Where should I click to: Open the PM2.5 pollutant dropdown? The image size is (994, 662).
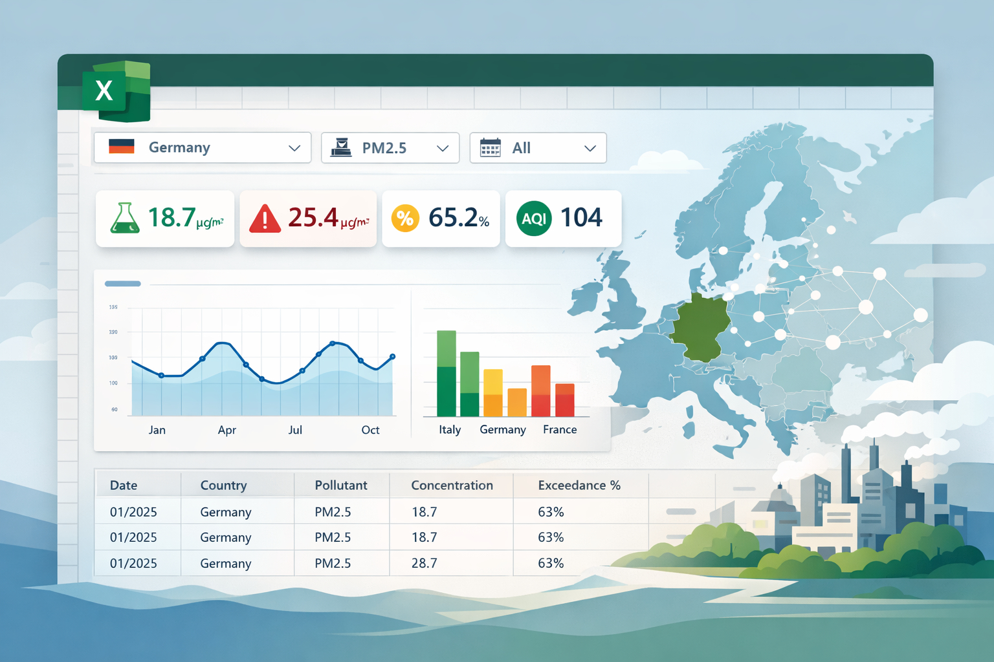pyautogui.click(x=390, y=147)
